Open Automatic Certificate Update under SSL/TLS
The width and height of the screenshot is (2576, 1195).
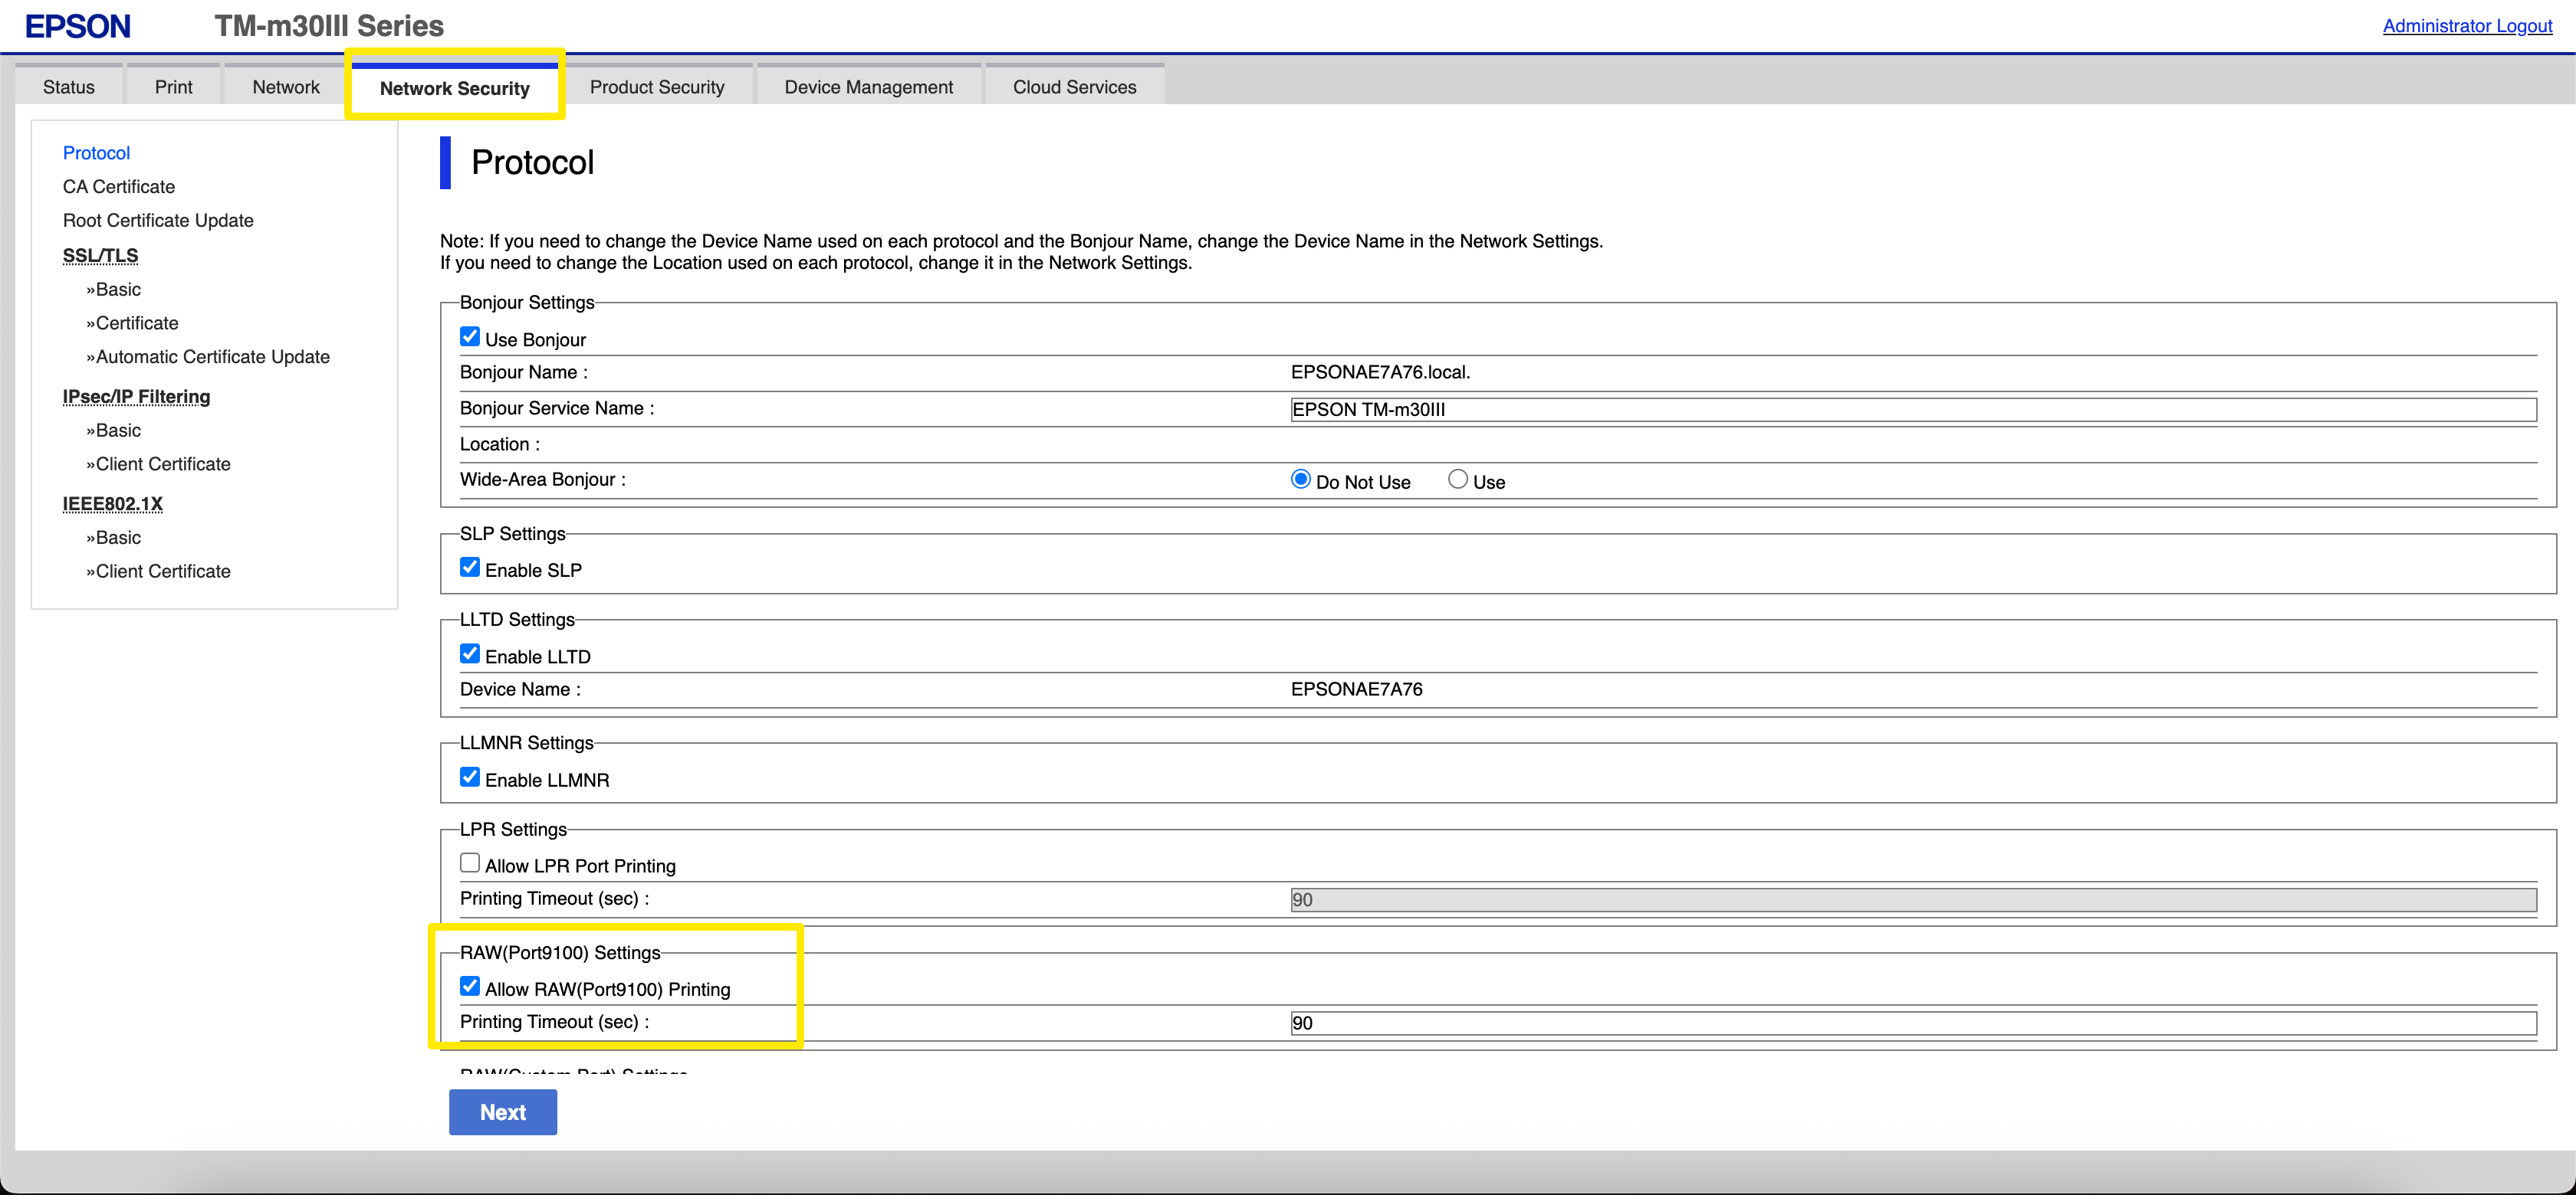click(212, 357)
